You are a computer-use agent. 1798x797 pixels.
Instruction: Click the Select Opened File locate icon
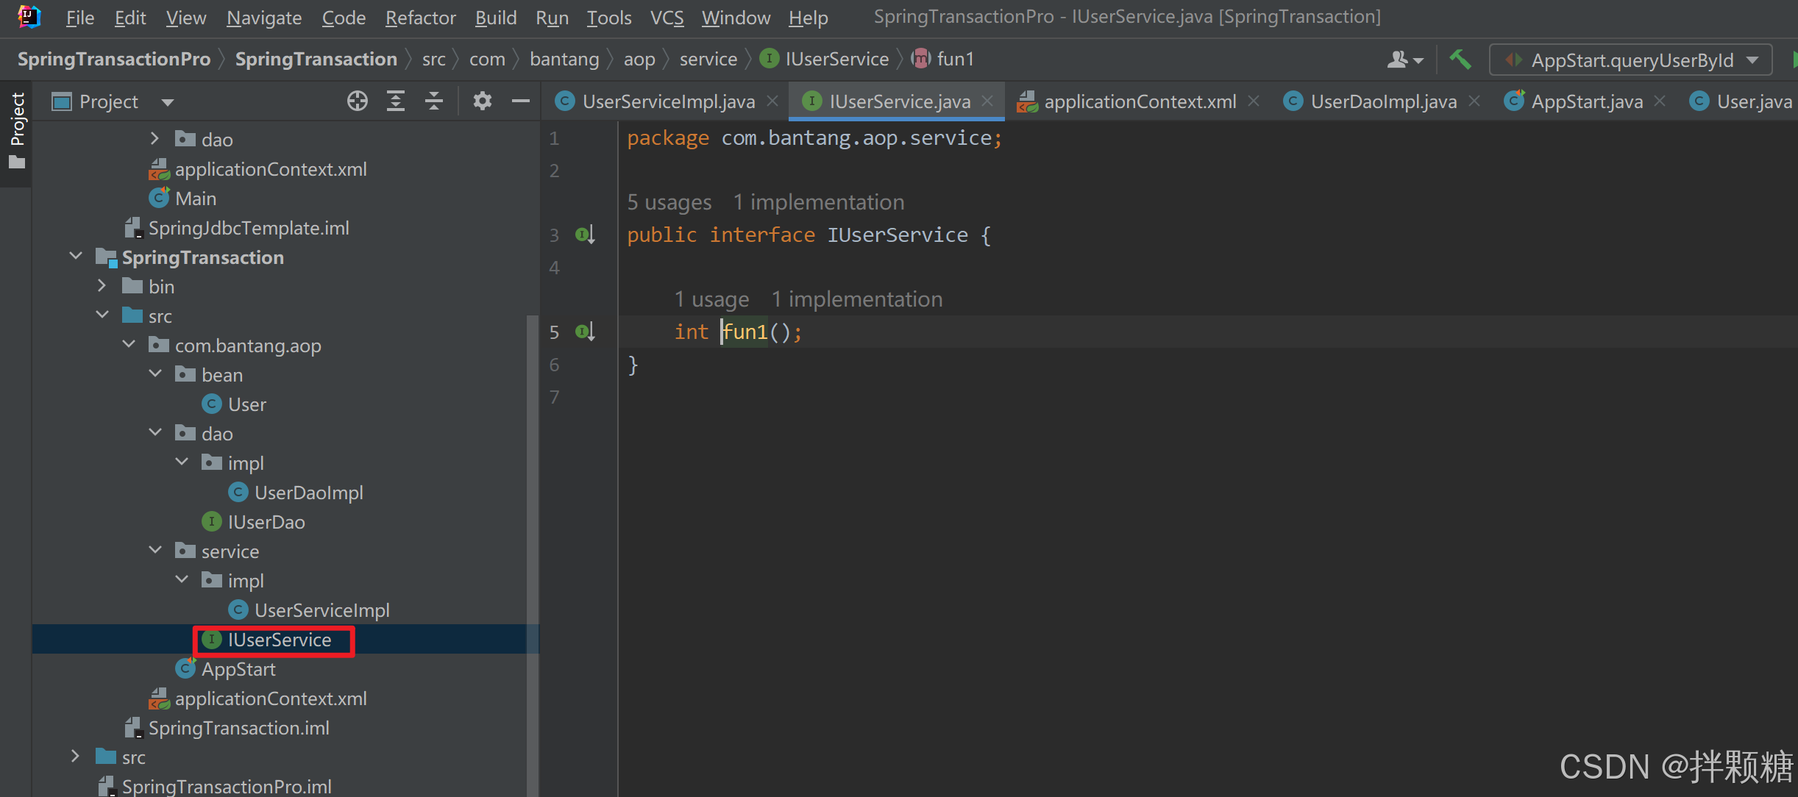[358, 101]
